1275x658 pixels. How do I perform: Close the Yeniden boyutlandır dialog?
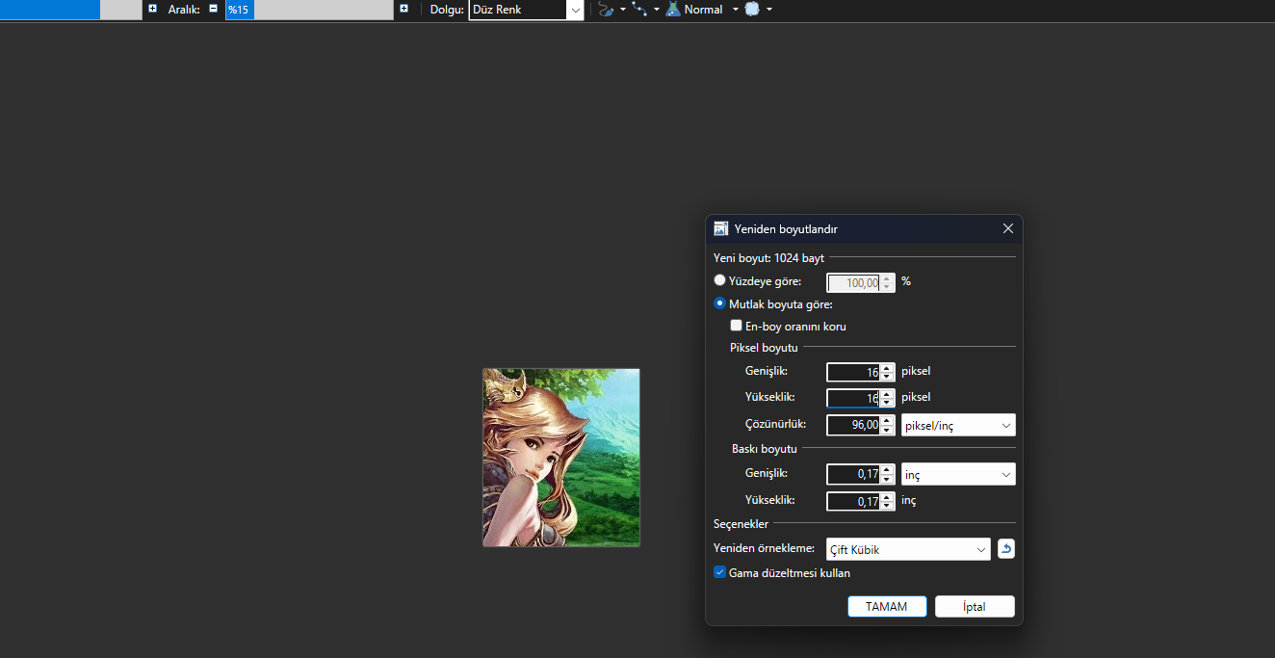click(x=1007, y=229)
